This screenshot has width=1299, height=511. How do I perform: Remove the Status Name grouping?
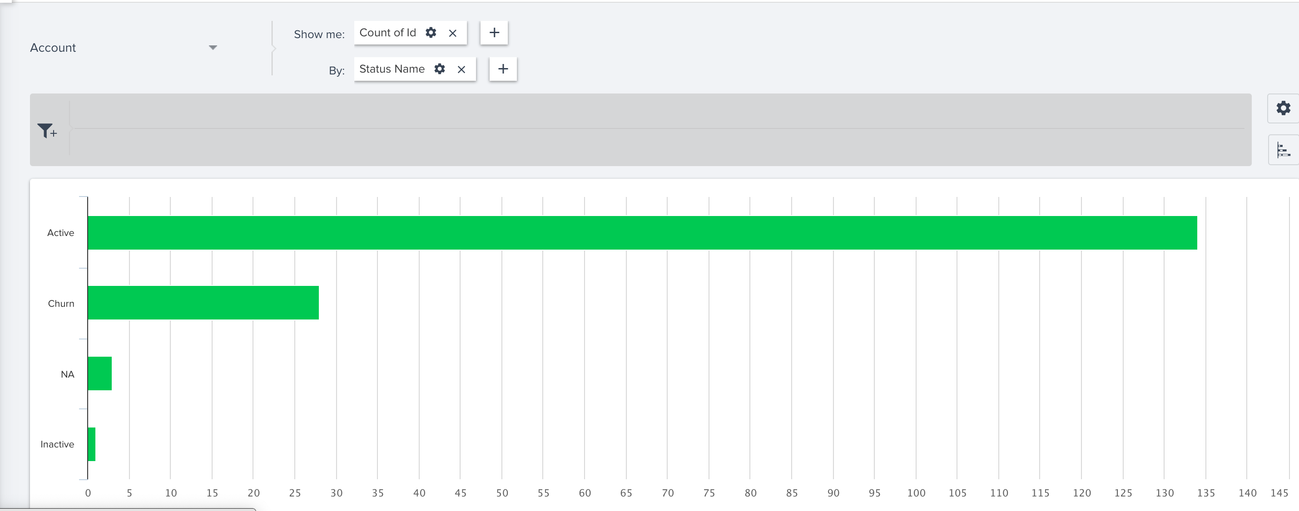click(x=461, y=69)
